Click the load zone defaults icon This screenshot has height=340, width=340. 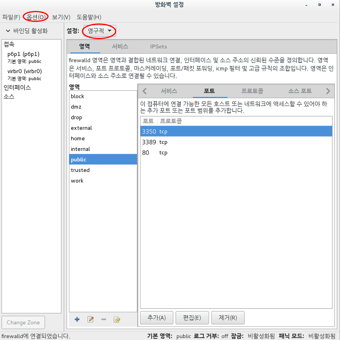(x=117, y=319)
